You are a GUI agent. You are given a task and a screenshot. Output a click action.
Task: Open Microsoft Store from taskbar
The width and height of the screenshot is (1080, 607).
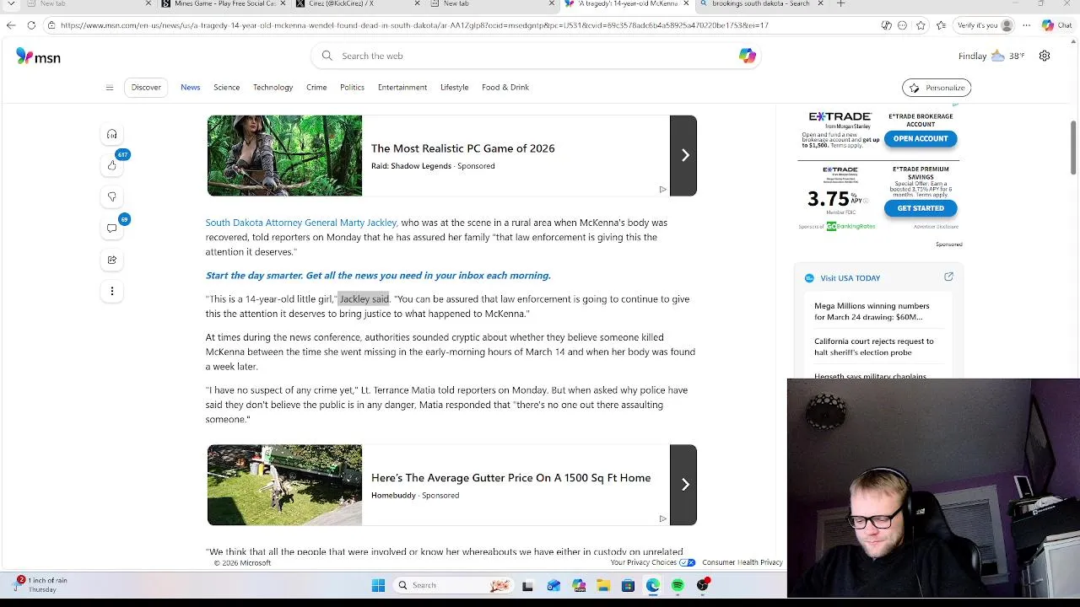click(x=628, y=585)
